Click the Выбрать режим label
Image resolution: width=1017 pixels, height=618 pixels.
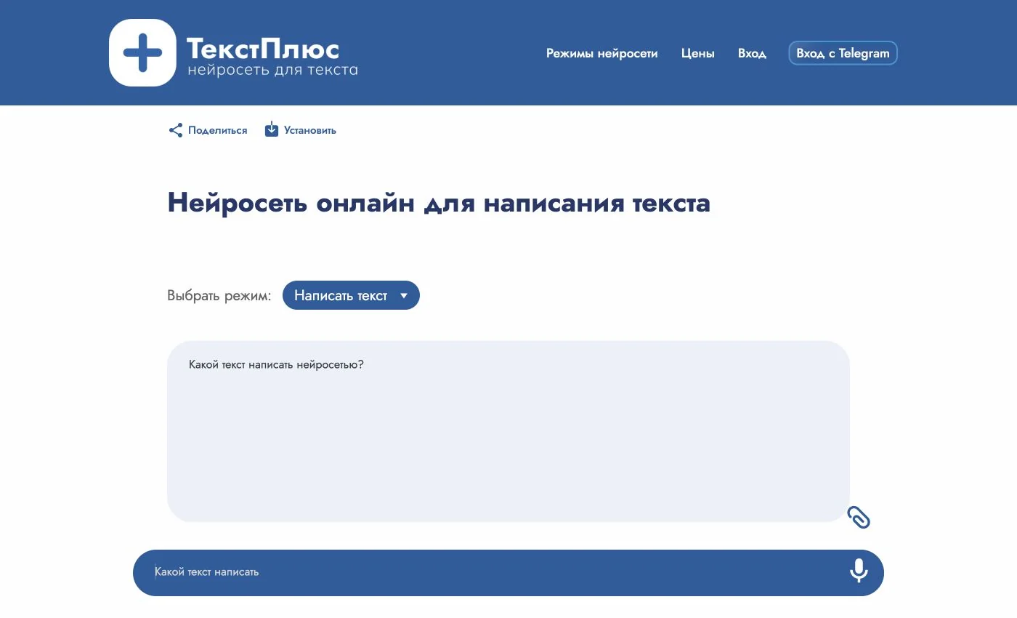point(219,296)
